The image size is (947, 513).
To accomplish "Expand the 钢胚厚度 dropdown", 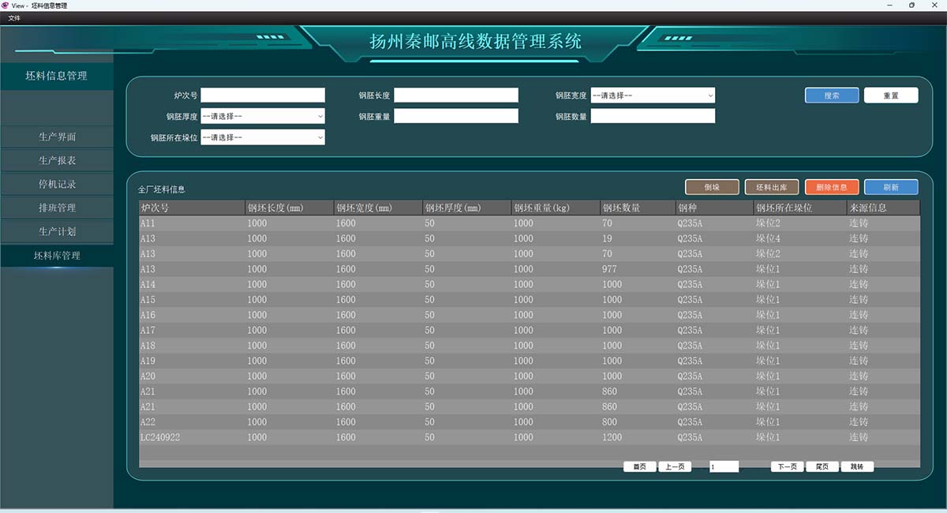I will point(263,116).
